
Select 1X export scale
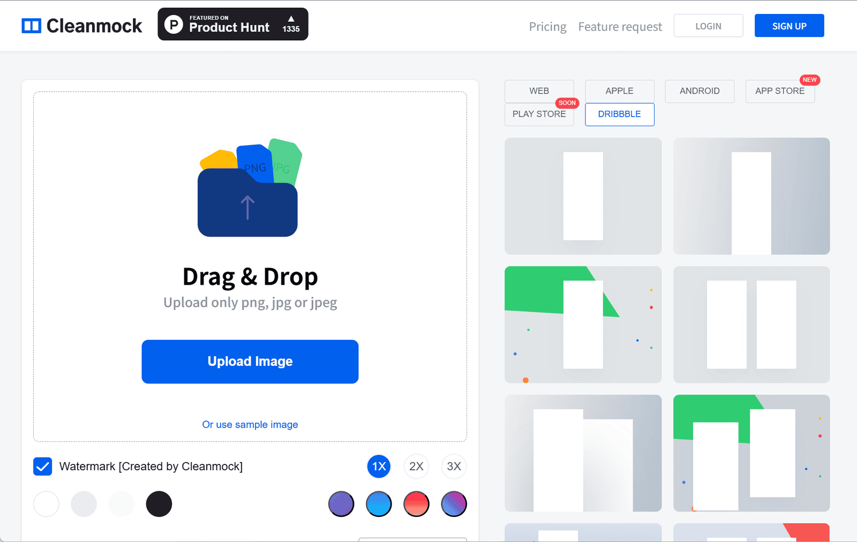(x=379, y=467)
